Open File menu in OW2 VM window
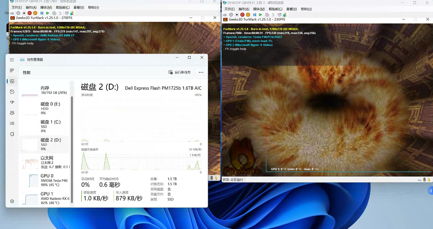This screenshot has height=229, width=433. pos(17,7)
